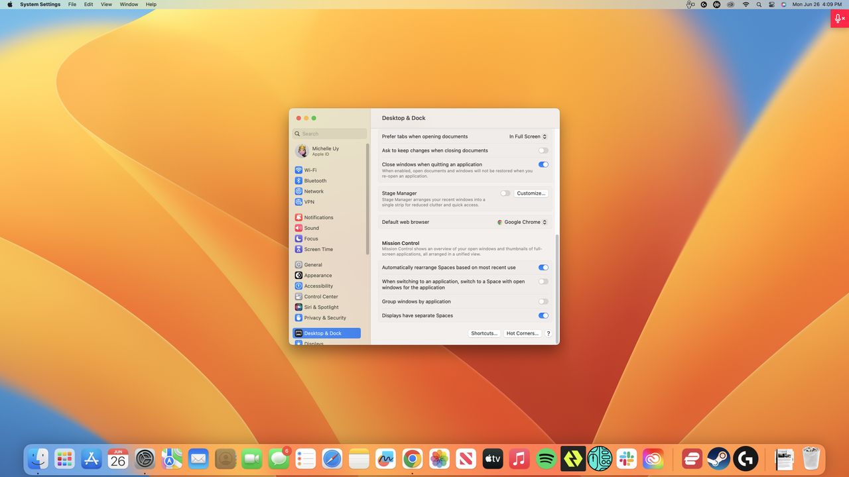
Task: Open Prefer tabs In Full Screen dropdown
Action: pos(528,136)
